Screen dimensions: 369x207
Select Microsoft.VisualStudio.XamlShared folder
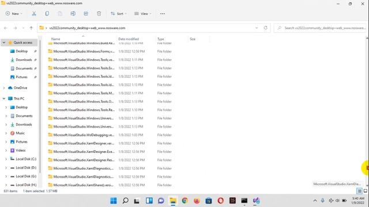tap(84, 185)
